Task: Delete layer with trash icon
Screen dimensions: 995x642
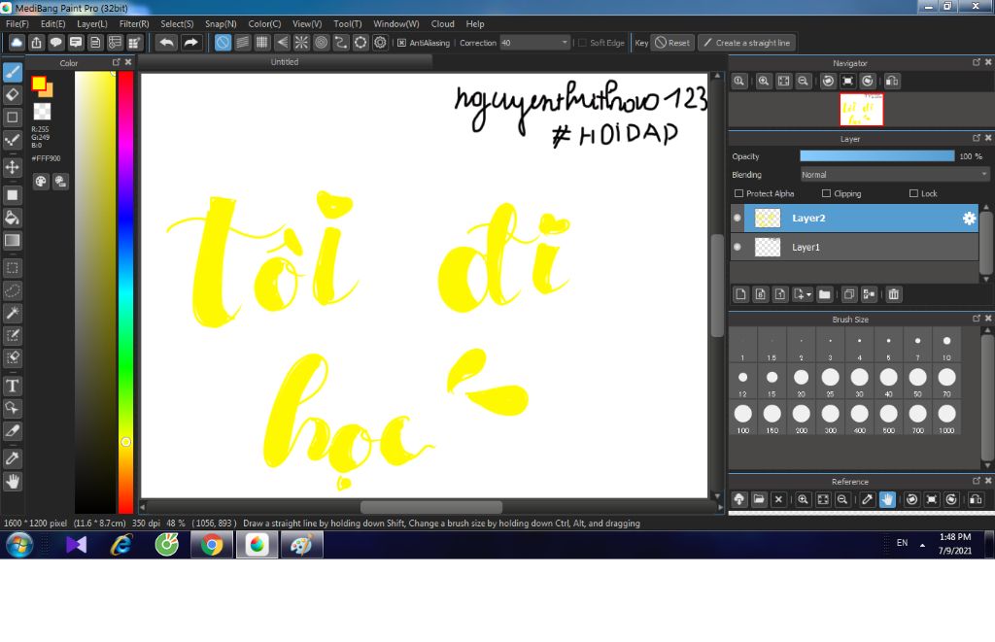Action: click(894, 294)
